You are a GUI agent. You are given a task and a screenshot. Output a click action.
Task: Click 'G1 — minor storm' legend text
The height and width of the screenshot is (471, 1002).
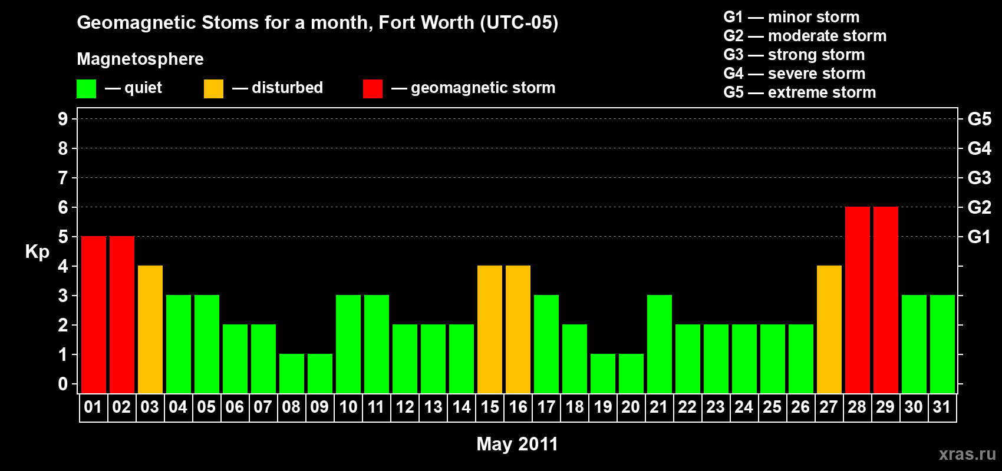click(792, 17)
